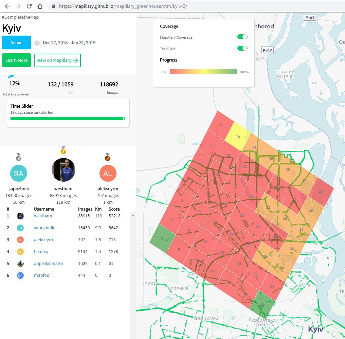Go back using the browser back arrow
The width and height of the screenshot is (345, 339).
(x=7, y=6)
